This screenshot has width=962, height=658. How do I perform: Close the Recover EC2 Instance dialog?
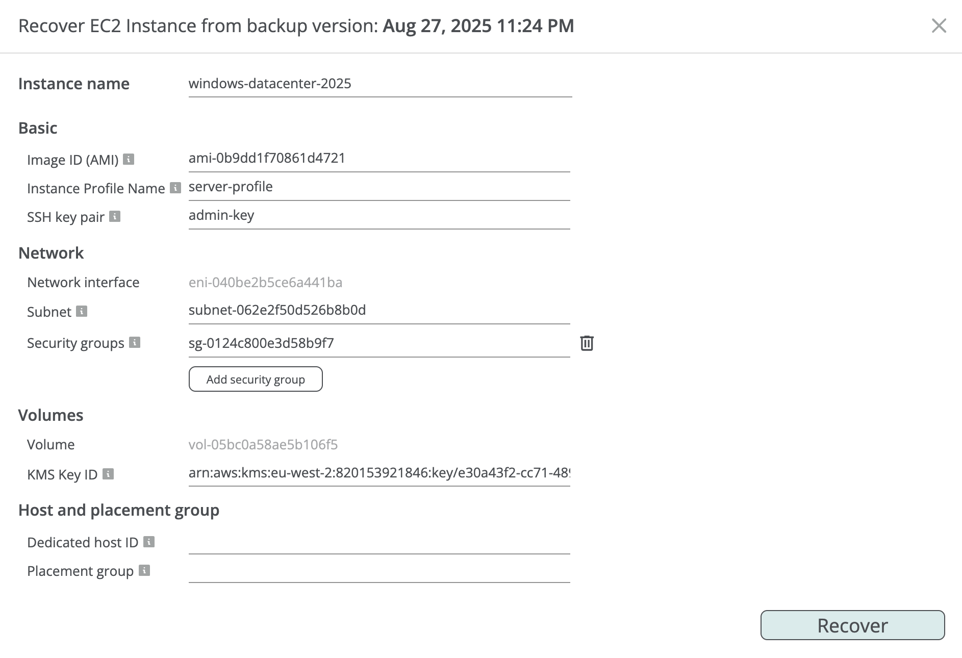click(x=939, y=26)
